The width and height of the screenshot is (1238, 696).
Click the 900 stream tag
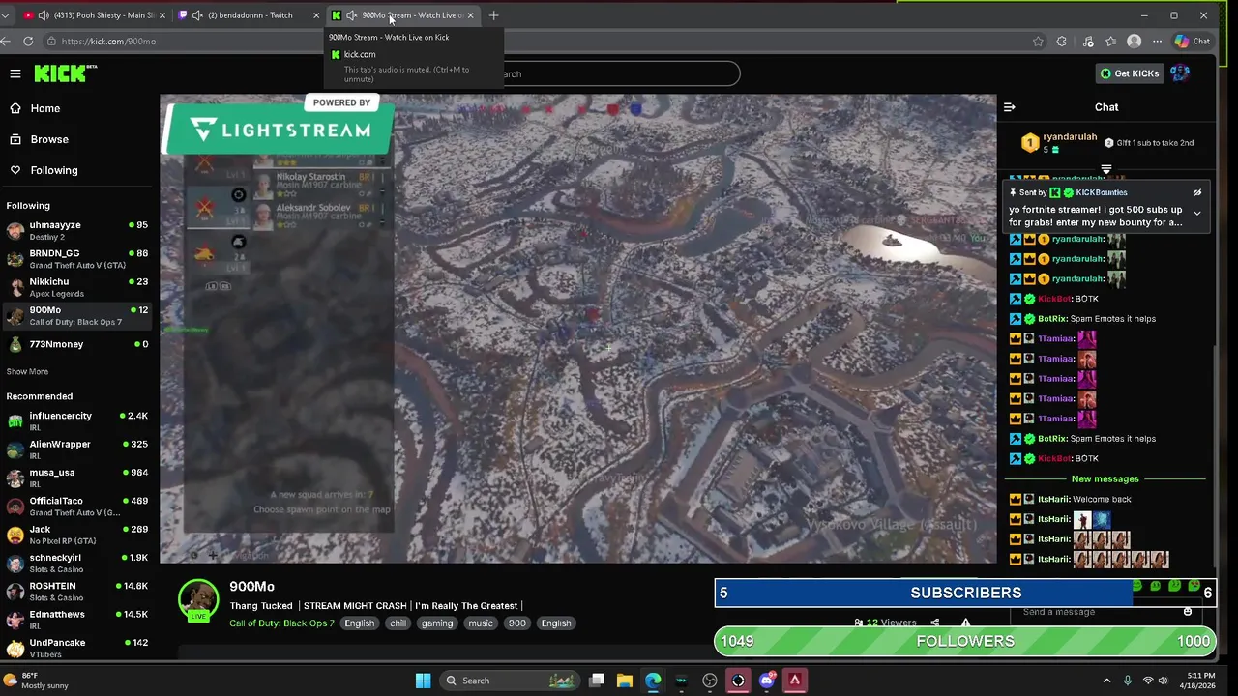[516, 623]
